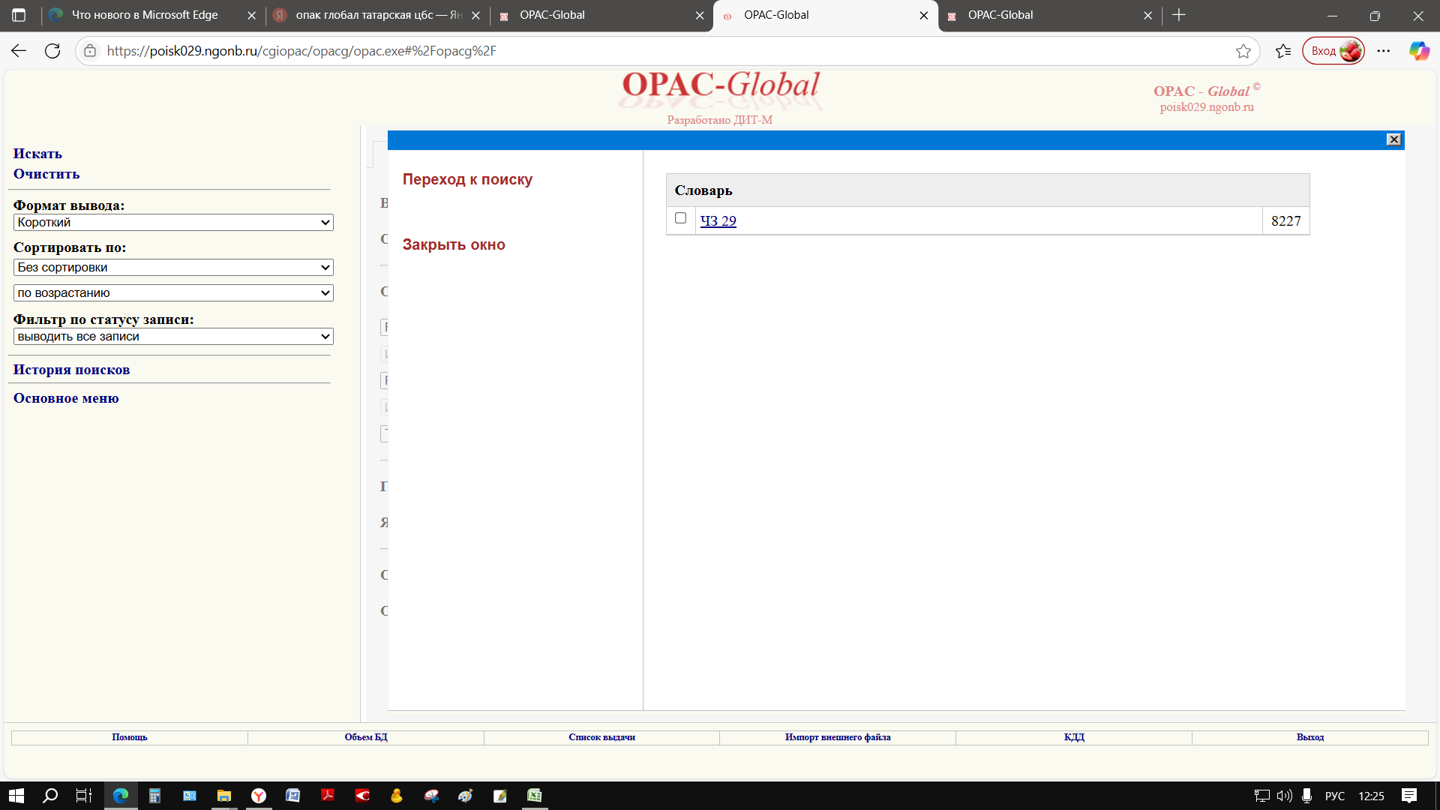1440x810 pixels.
Task: Open Yandex Browser from taskbar
Action: tap(259, 796)
